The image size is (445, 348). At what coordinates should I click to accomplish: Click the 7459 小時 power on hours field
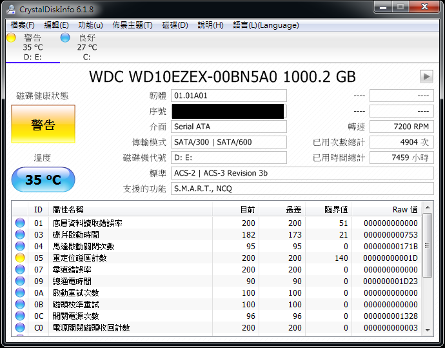(402, 158)
